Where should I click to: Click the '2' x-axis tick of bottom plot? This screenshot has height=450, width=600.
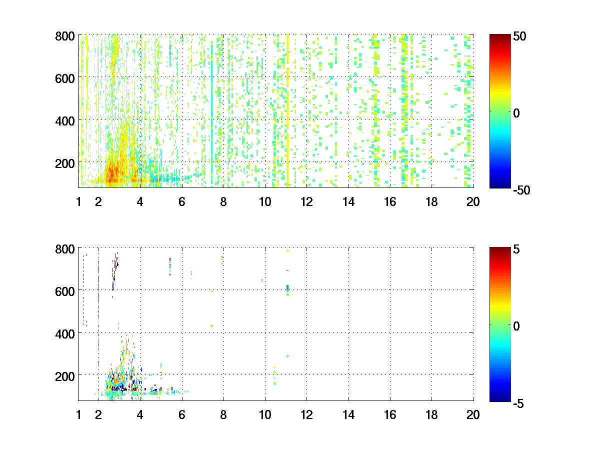pos(98,414)
